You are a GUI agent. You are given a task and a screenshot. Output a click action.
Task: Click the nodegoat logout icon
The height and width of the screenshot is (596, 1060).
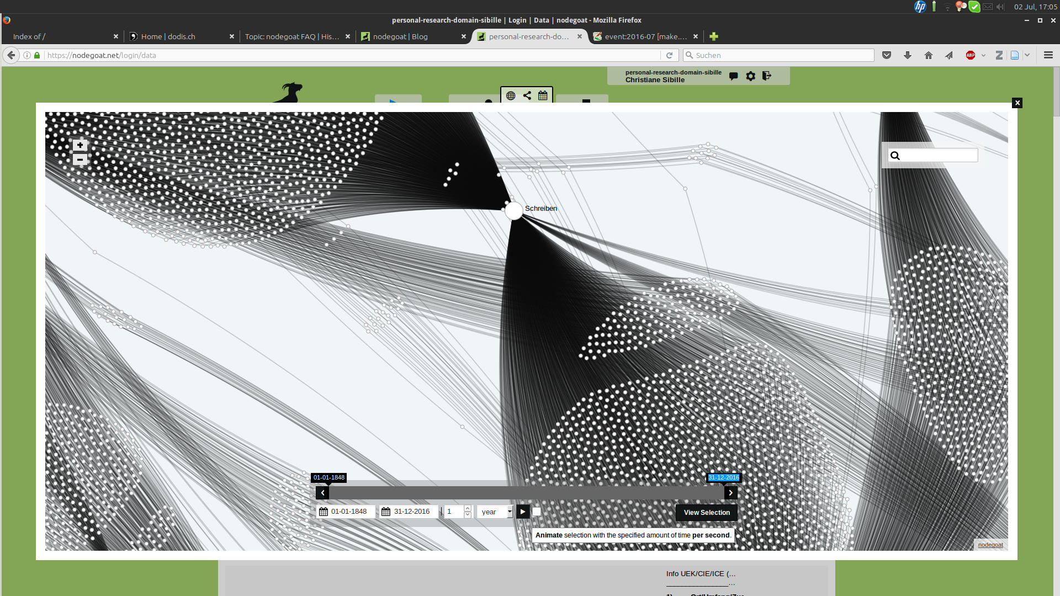coord(767,76)
